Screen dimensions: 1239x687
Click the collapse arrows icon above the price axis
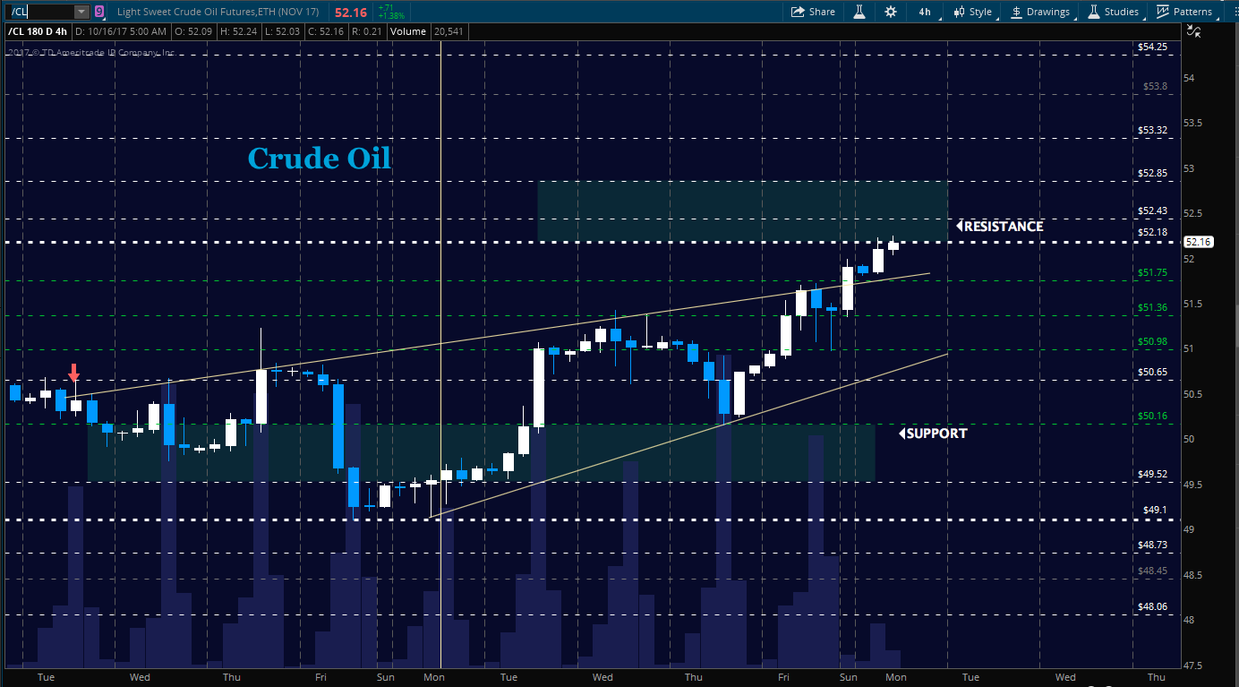click(1192, 30)
